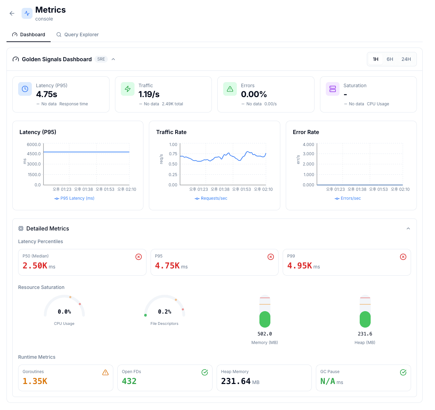Click the Metrics console waveform app icon
The height and width of the screenshot is (410, 435).
tap(27, 13)
